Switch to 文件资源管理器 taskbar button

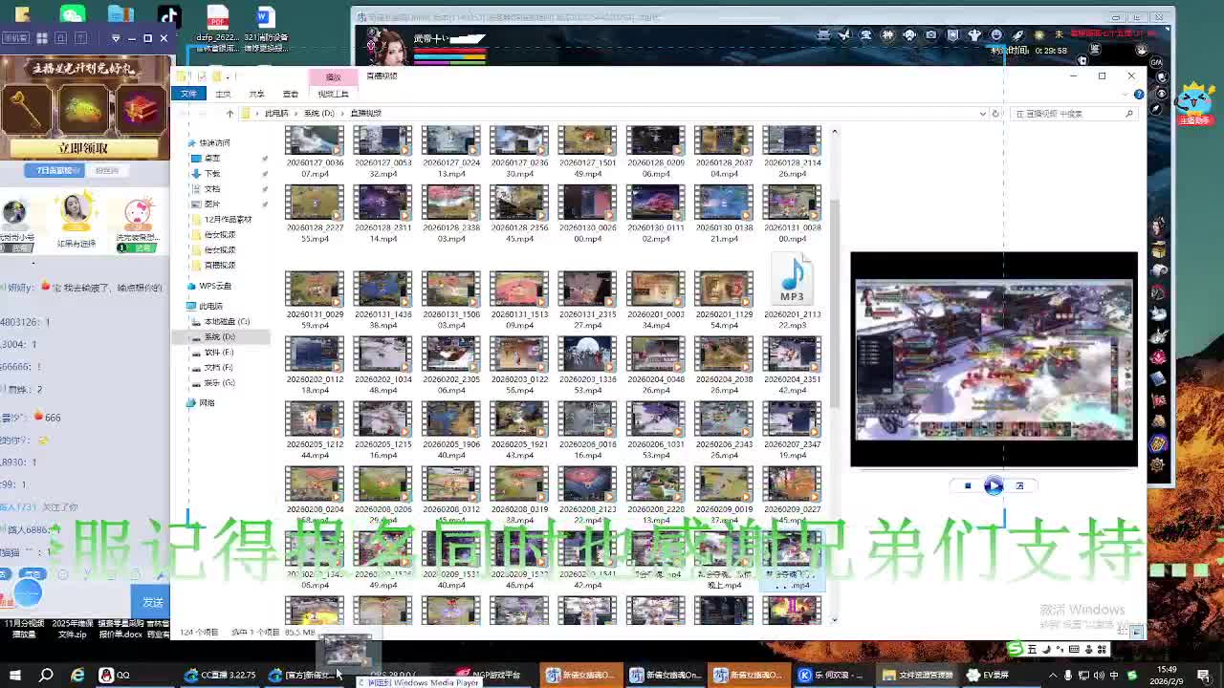917,676
